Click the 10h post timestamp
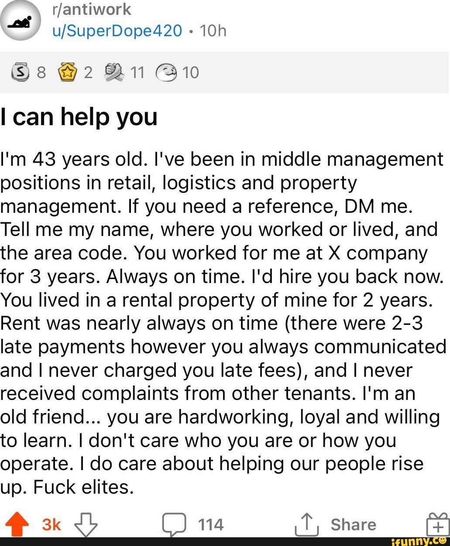This screenshot has height=546, width=450. tap(213, 31)
